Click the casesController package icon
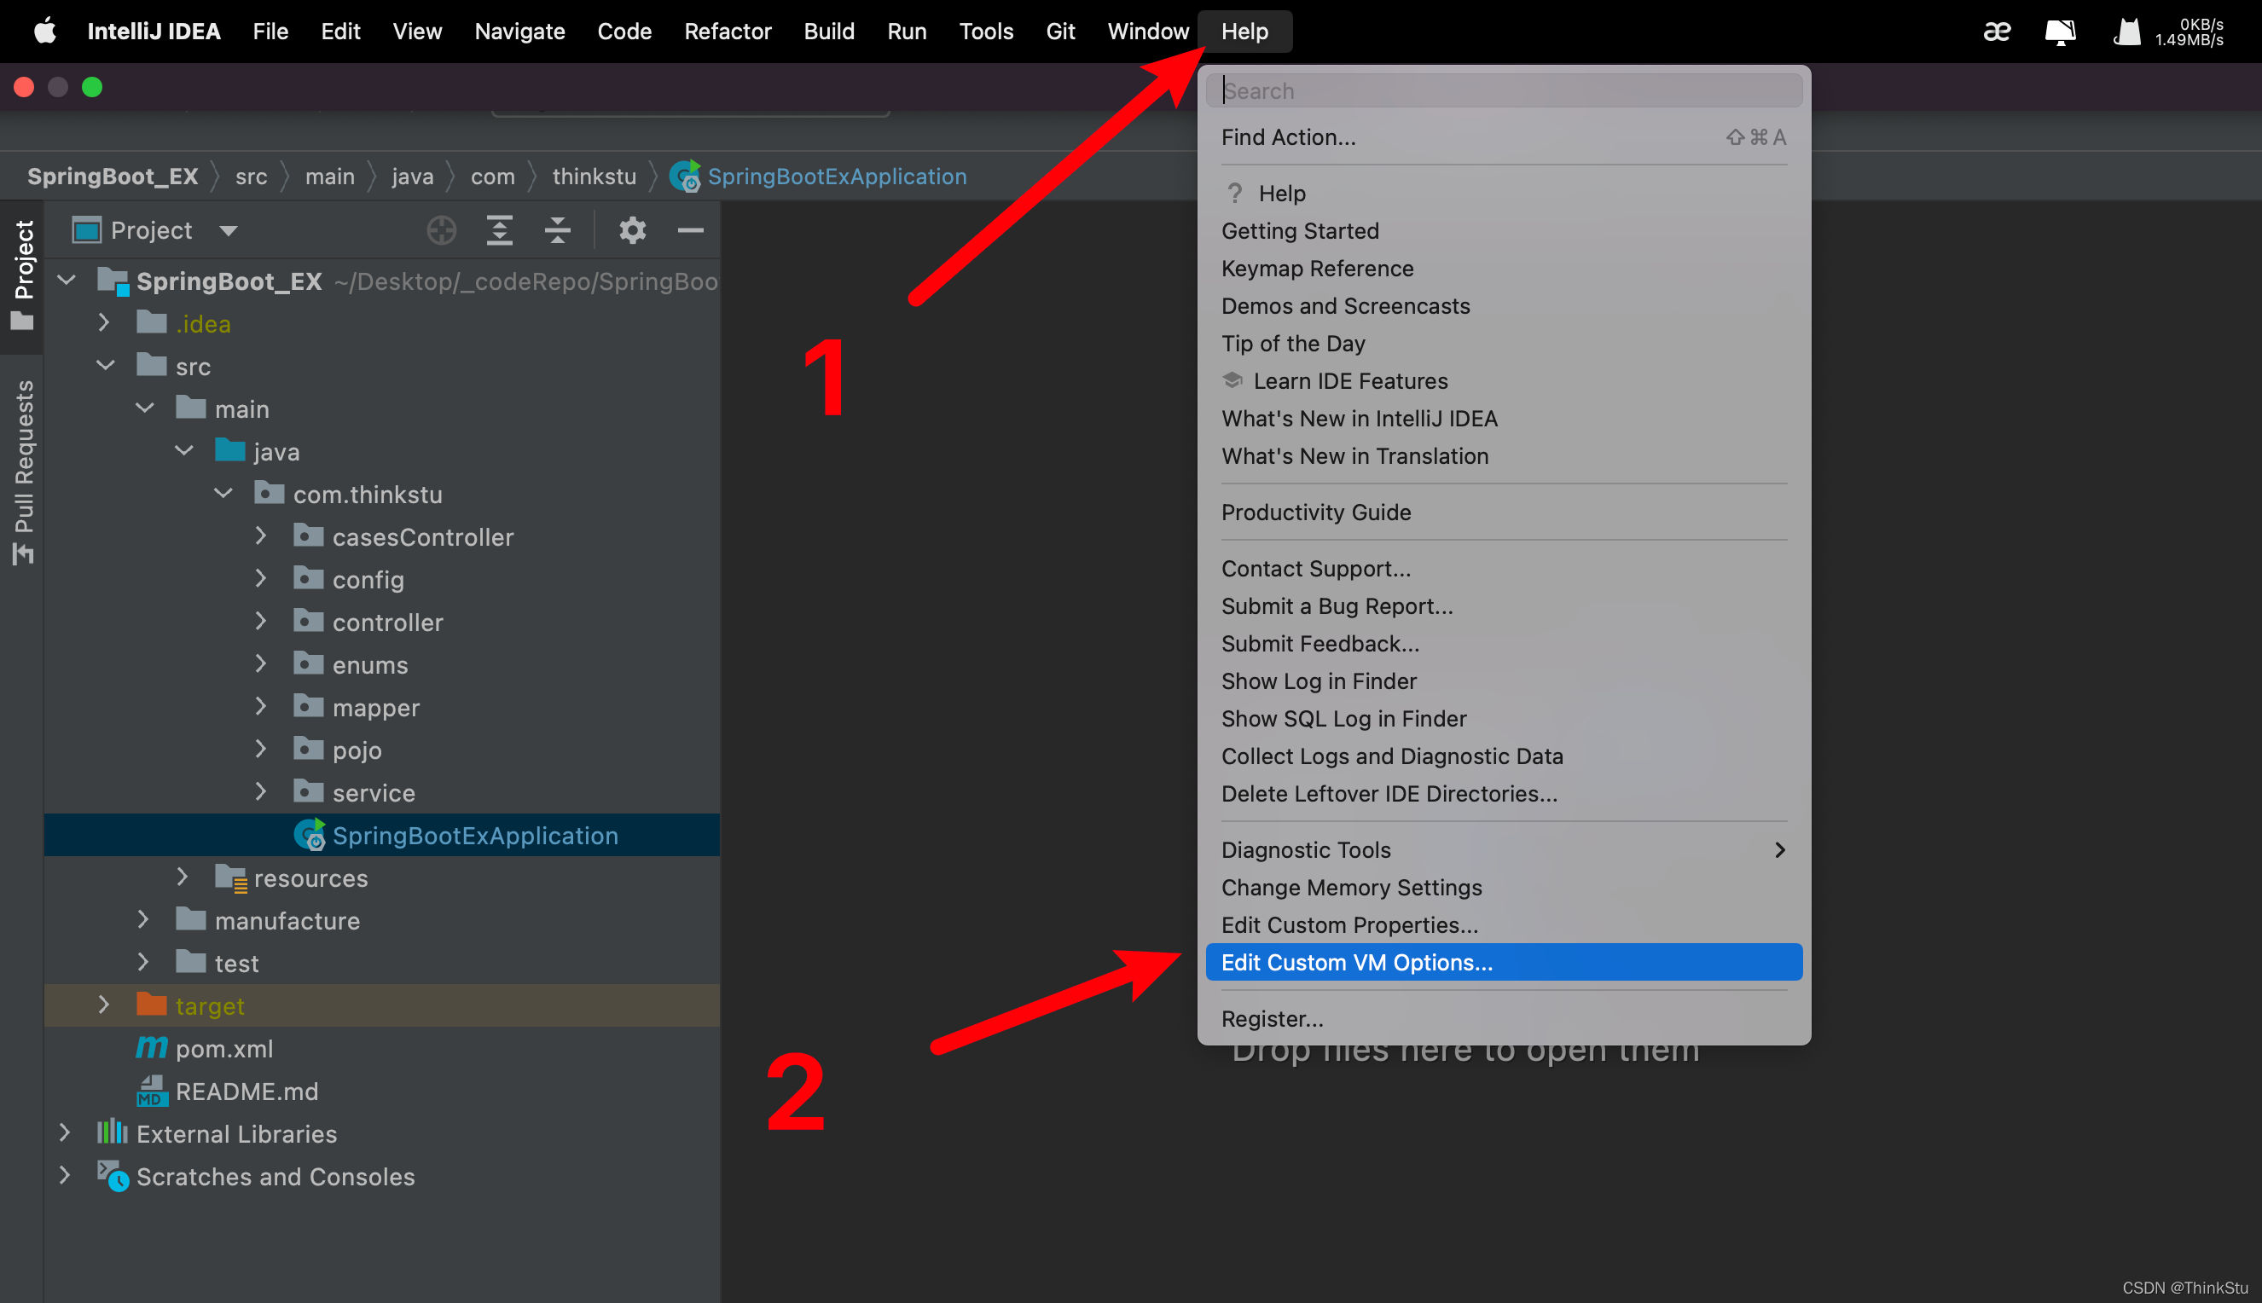 (x=308, y=536)
